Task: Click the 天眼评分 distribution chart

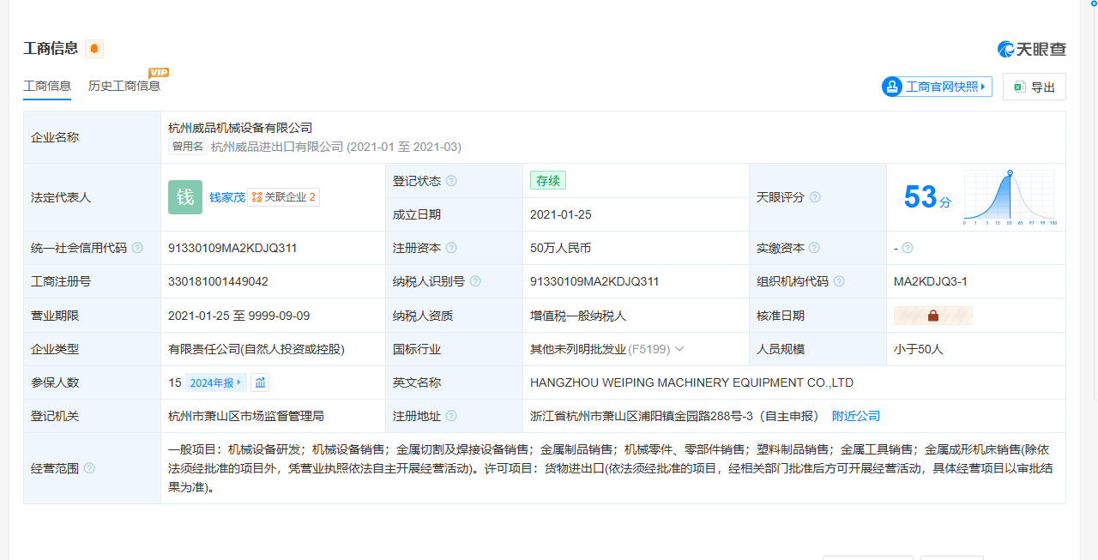Action: click(1010, 197)
